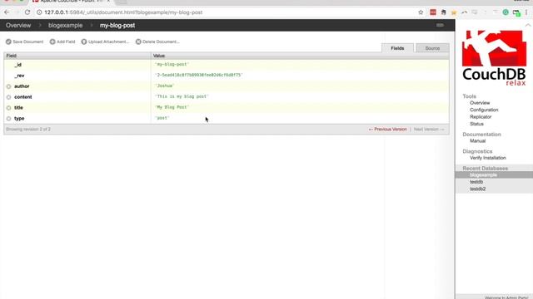533x299 pixels.
Task: Click the delete circle next to content field
Action: (x=9, y=97)
